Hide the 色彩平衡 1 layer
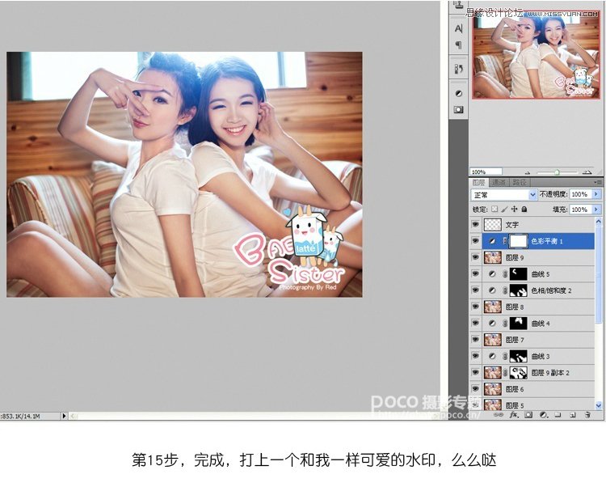 coord(475,241)
